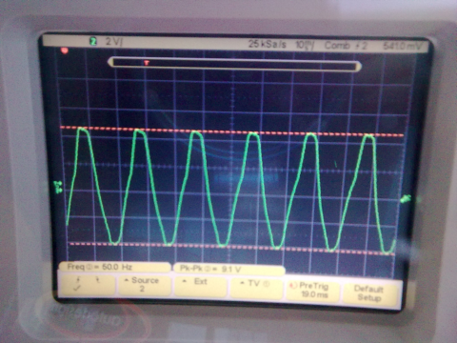Click the red T trigger position marker
The image size is (457, 343).
[x=147, y=63]
